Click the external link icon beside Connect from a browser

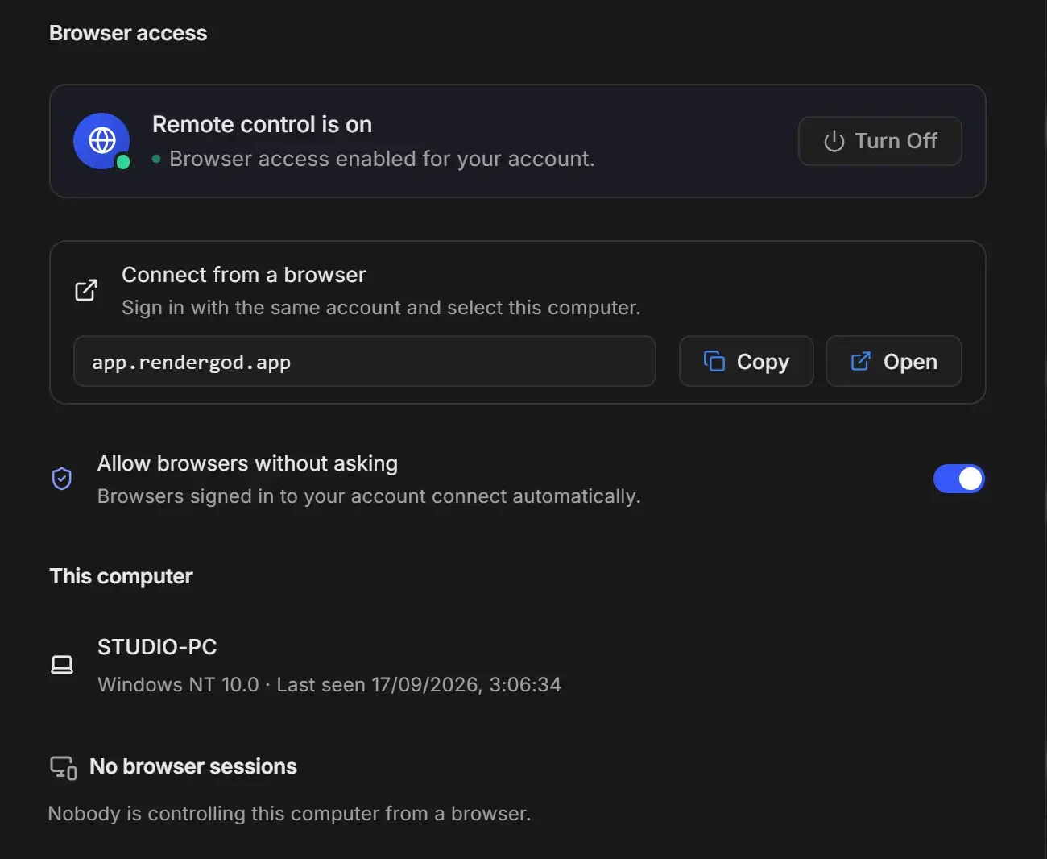tap(86, 290)
